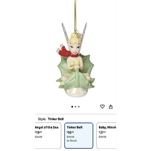Click the struck-through $39.95 Tinker Bell price
The image size is (151, 151).
click(70, 137)
